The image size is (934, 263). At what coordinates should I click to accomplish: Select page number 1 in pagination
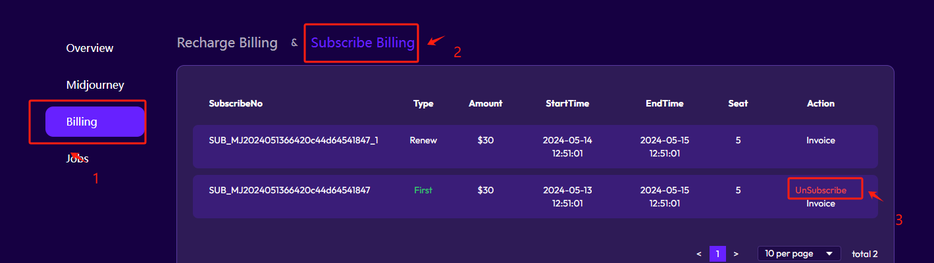click(x=717, y=254)
